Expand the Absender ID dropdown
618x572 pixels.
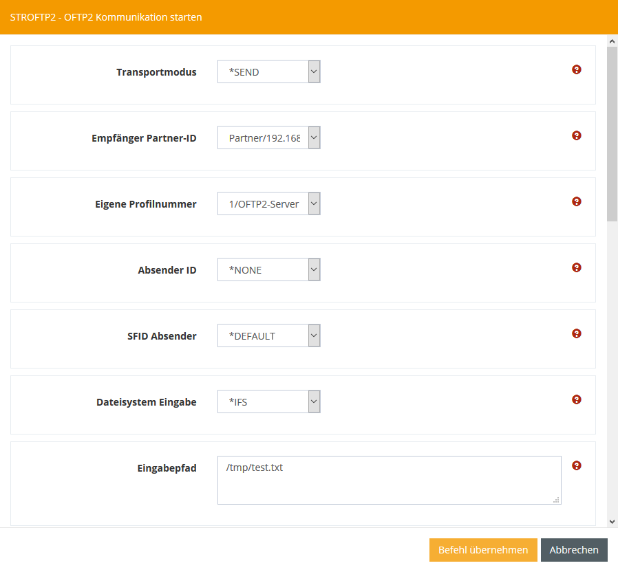point(269,269)
